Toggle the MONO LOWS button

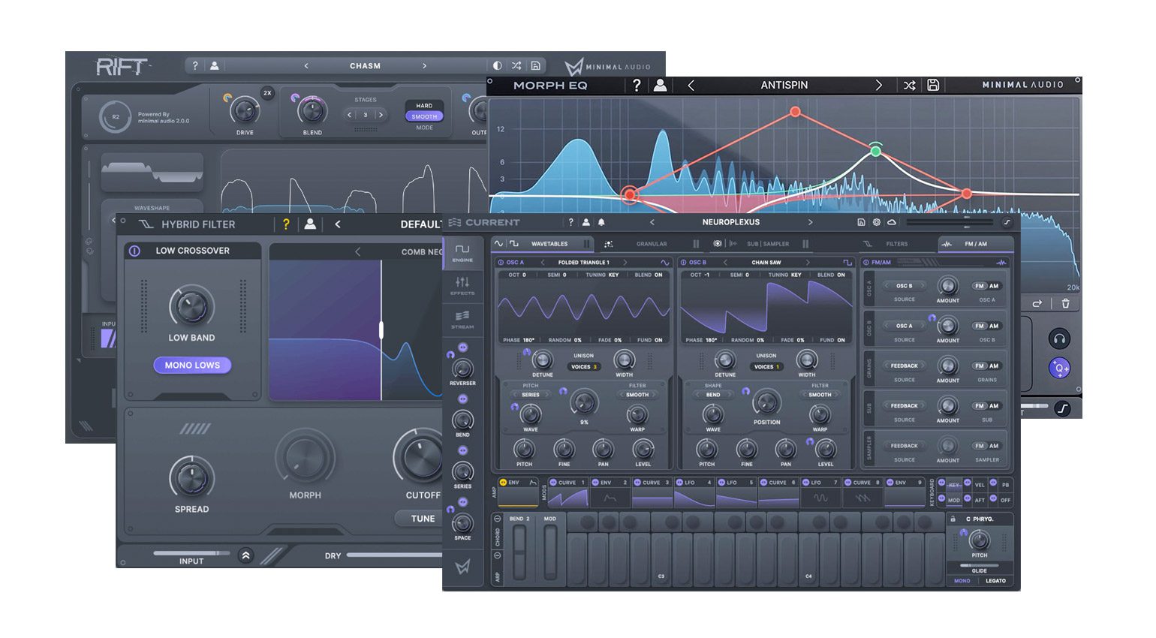[x=192, y=365]
